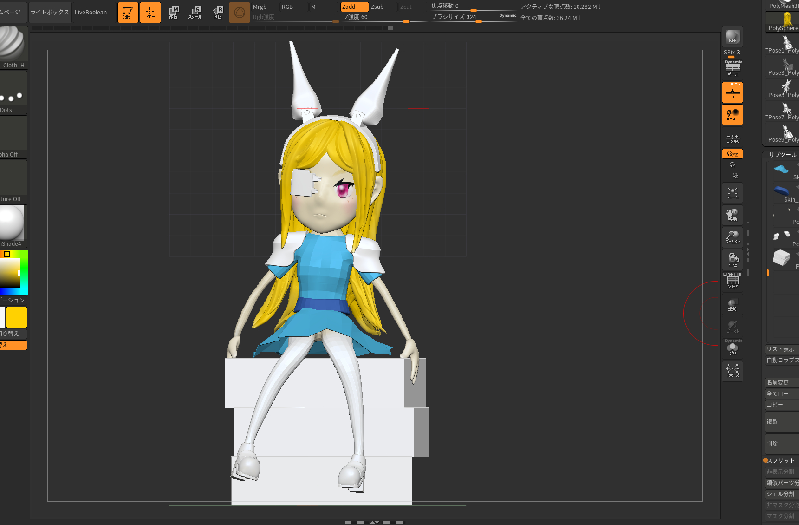The width and height of the screenshot is (799, 525).
Task: Select the Zsub sculpt mode
Action: point(383,7)
